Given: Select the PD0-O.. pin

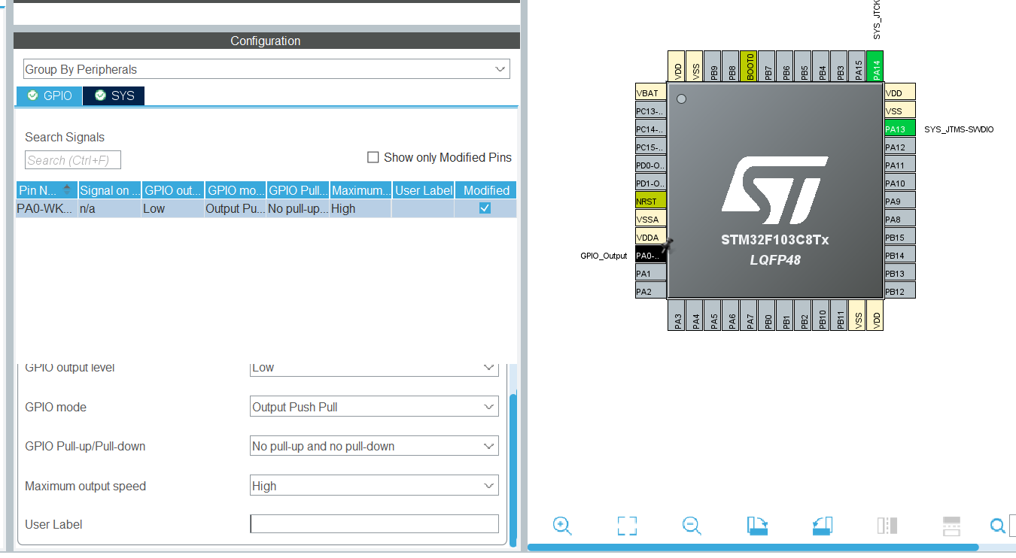Looking at the screenshot, I should 651,165.
